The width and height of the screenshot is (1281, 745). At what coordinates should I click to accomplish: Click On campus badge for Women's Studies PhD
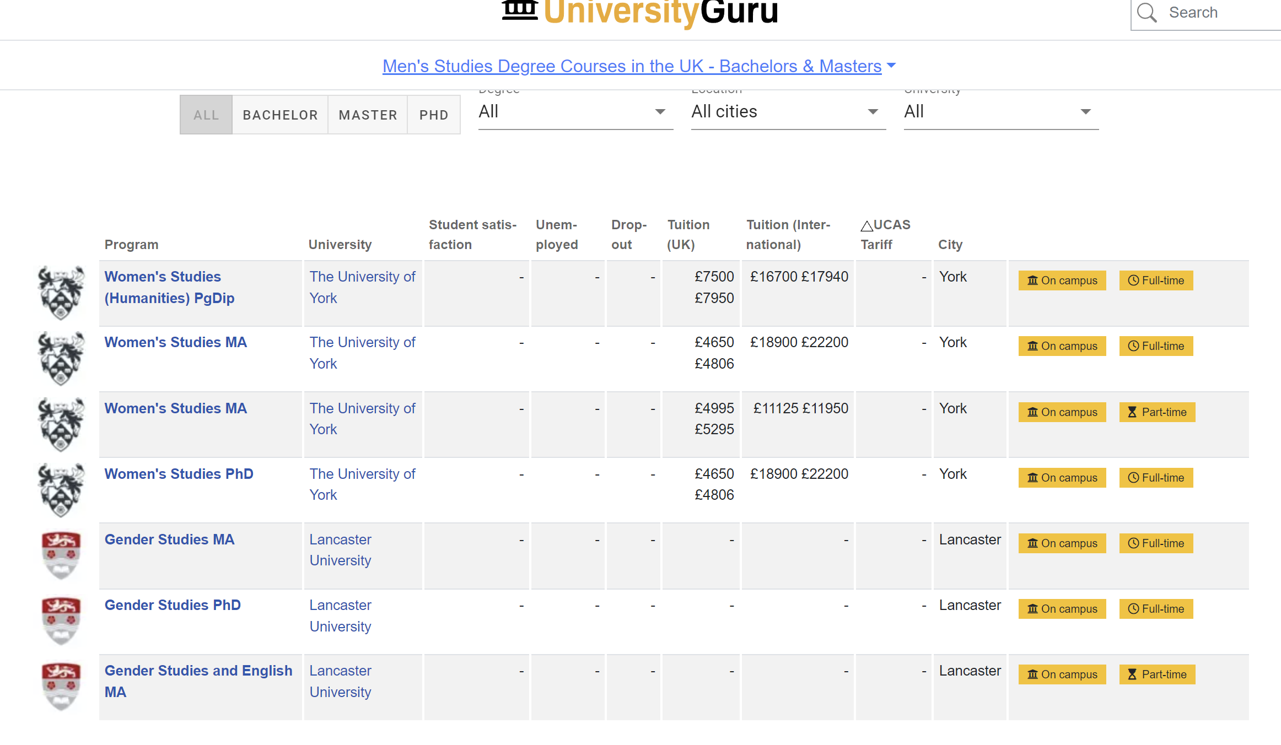(1062, 478)
